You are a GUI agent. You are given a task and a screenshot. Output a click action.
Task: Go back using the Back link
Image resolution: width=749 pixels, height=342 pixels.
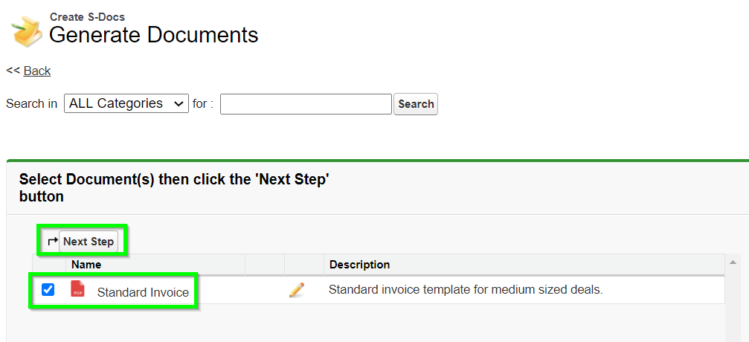[36, 71]
